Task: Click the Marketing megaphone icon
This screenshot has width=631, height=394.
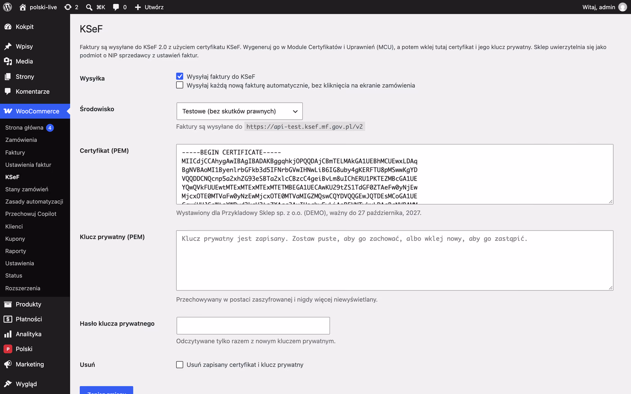Action: tap(8, 364)
